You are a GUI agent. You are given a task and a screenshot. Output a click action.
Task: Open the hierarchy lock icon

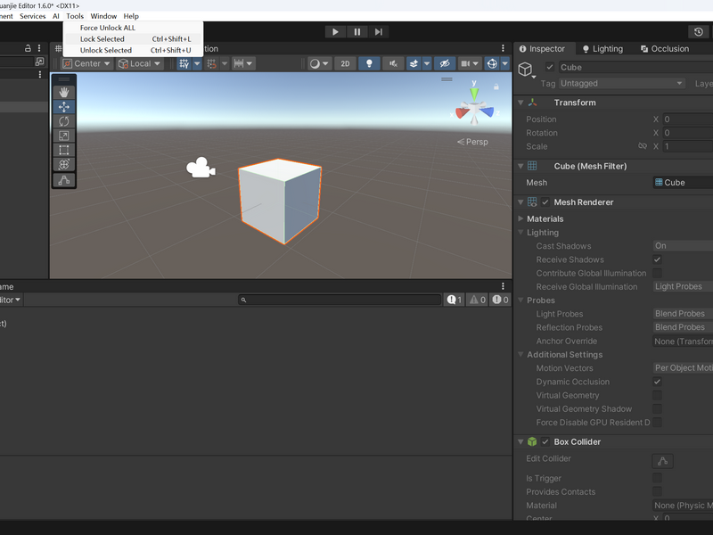click(x=28, y=48)
